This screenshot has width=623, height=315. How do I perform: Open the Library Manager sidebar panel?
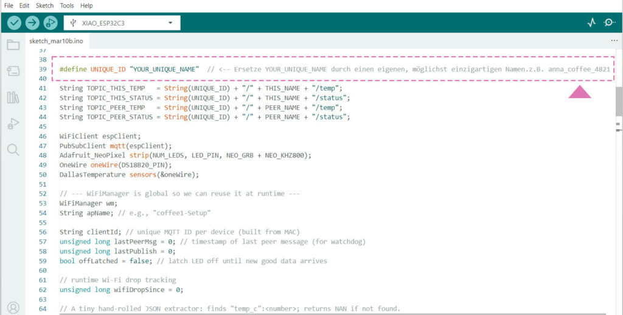click(13, 97)
